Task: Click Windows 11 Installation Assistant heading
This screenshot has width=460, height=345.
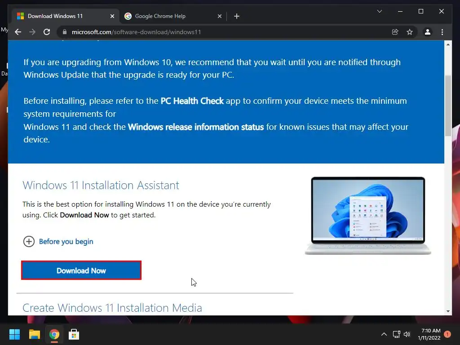Action: (101, 186)
